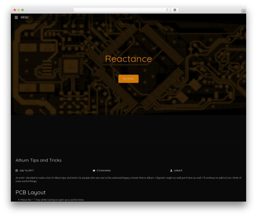
Task: Click the July 14, 2017 date
Action: tap(27, 170)
